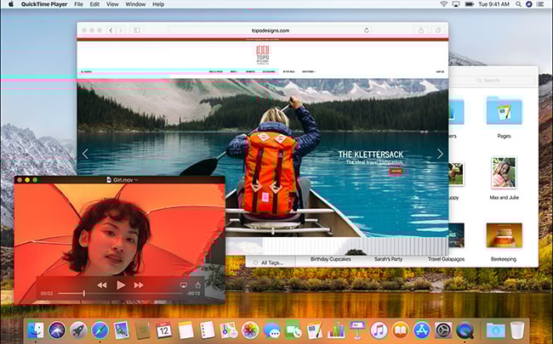Click Topo Designs logo
The height and width of the screenshot is (344, 553).
point(263,54)
